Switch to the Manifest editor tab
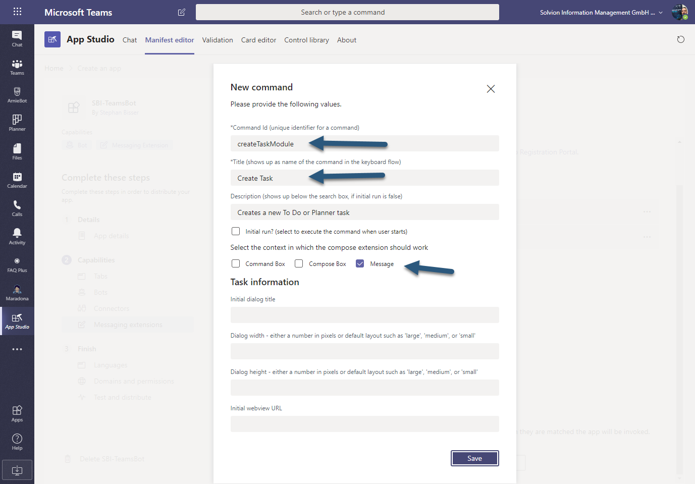Screen dimensions: 695x484 coord(170,40)
